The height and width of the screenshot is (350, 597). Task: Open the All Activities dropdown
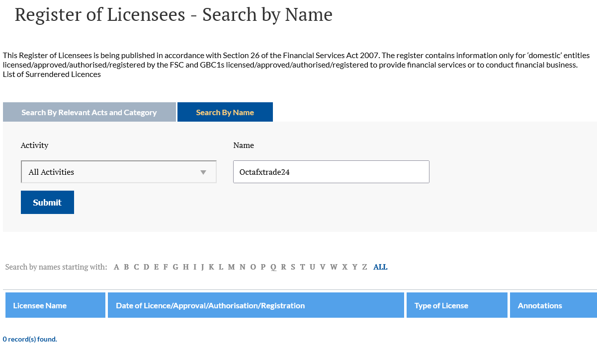tap(119, 172)
